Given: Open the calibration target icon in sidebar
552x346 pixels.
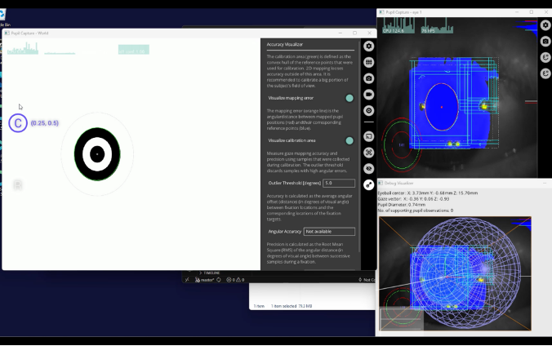Looking at the screenshot, I should click(368, 110).
